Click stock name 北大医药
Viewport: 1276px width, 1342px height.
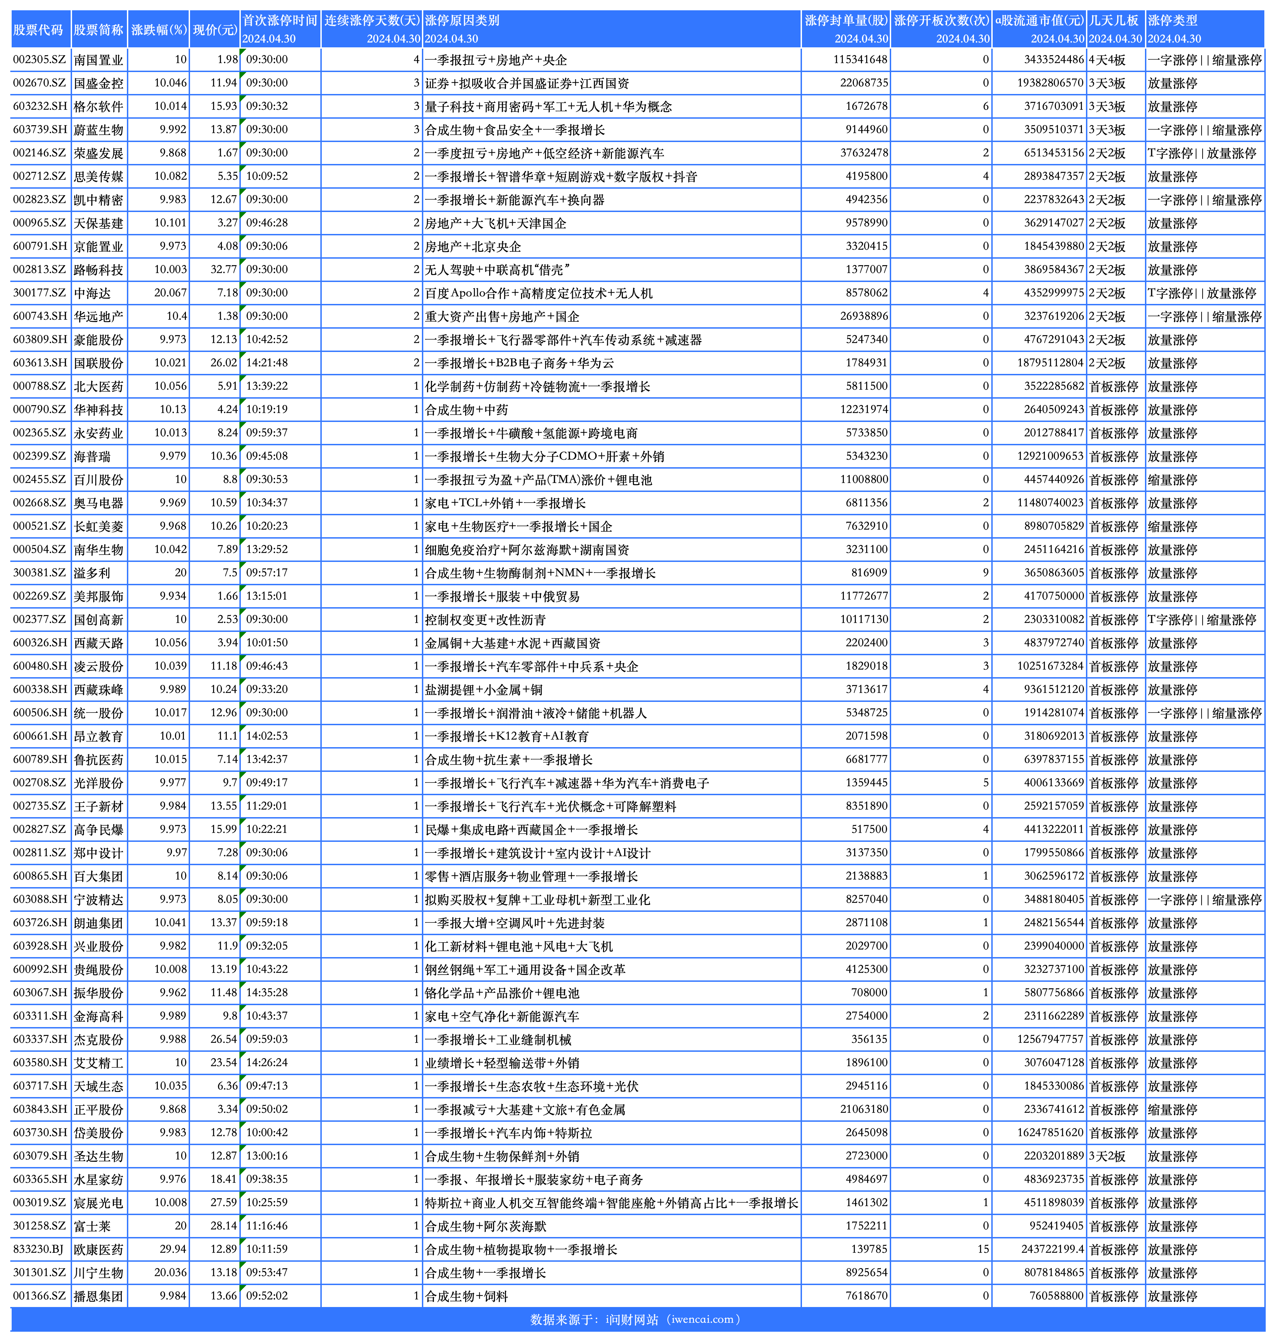point(99,386)
